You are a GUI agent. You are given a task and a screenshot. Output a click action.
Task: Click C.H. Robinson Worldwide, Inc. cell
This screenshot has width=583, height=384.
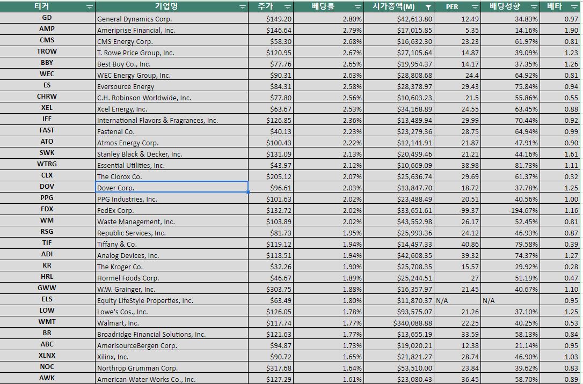point(172,97)
